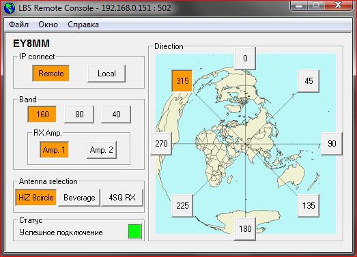
Task: Pick the 225 degree direction
Action: pyautogui.click(x=182, y=206)
